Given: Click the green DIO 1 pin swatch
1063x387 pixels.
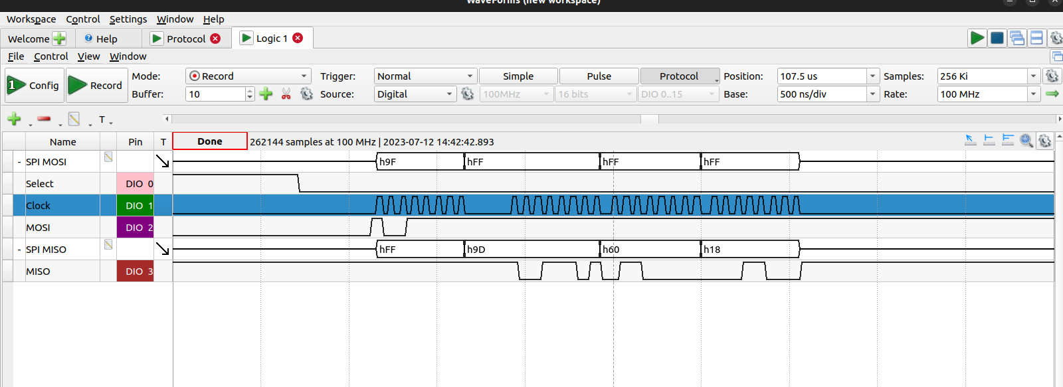Looking at the screenshot, I should [136, 205].
